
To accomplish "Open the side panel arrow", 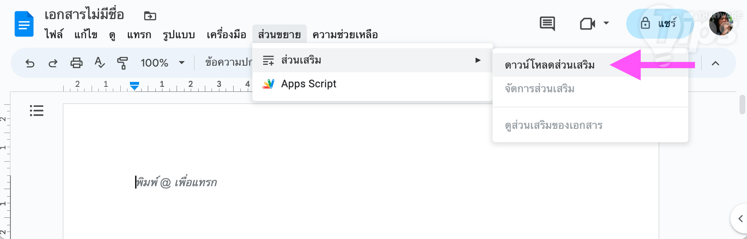I will click(x=740, y=219).
